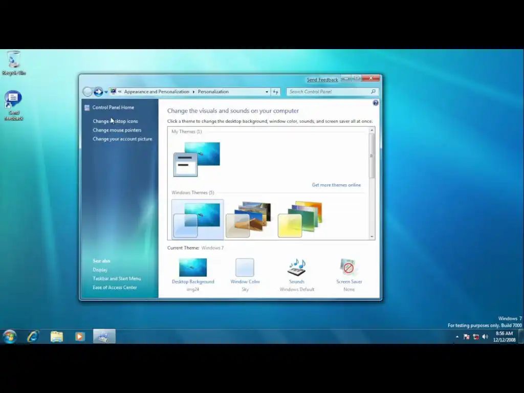Viewport: 524px width, 393px height.
Task: Click the Control Panel icon in address bar
Action: [x=113, y=91]
